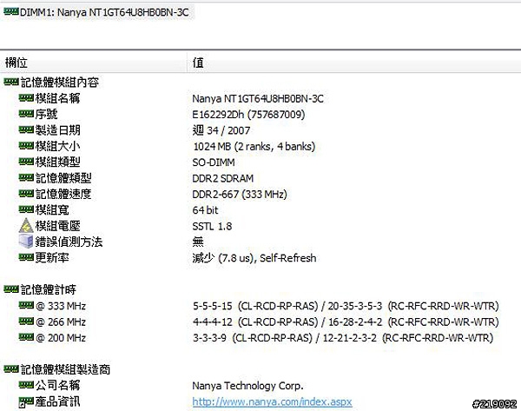Viewport: 521px width, 411px height.
Task: Select the DDR2 SDRAM value
Action: tap(223, 178)
